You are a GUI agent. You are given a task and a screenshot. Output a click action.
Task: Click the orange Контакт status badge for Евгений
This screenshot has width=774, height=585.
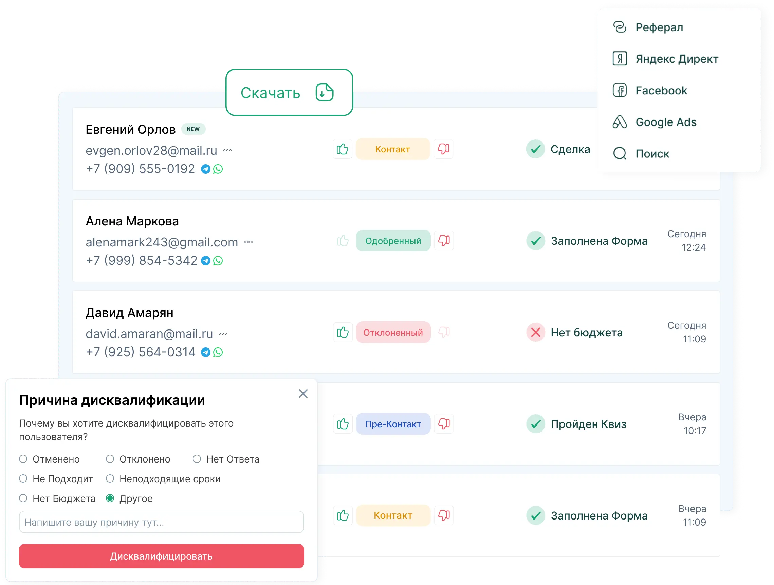pyautogui.click(x=392, y=149)
